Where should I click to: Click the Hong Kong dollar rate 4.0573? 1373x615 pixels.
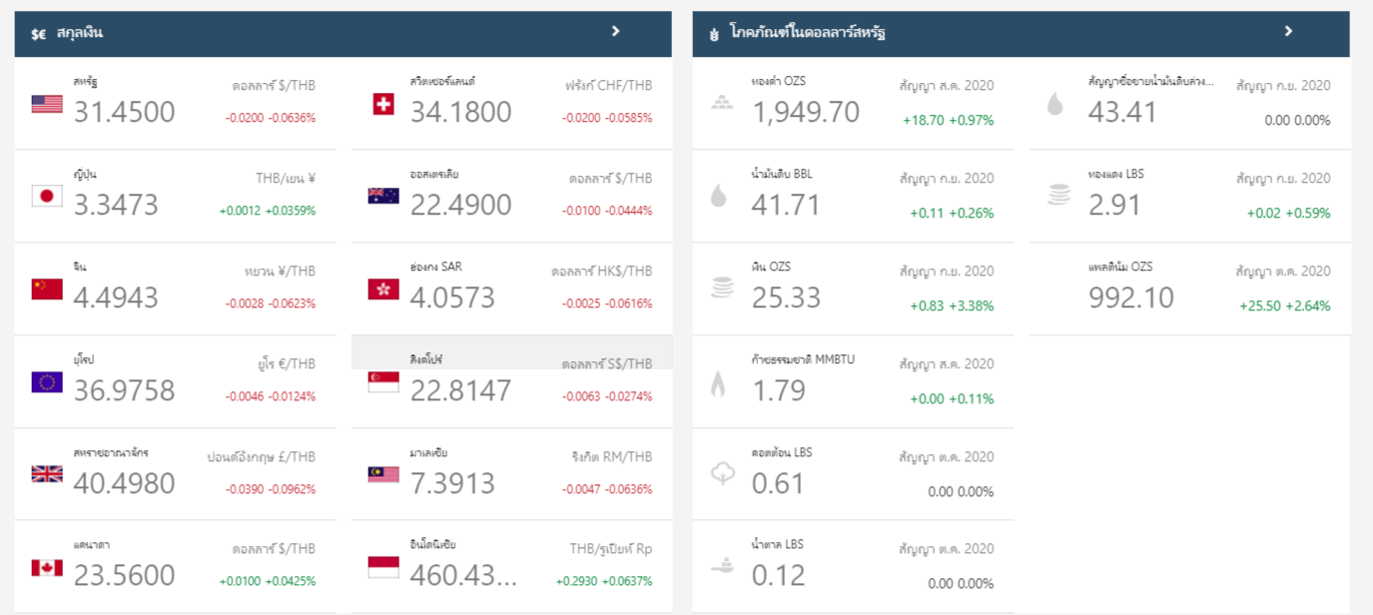click(452, 298)
